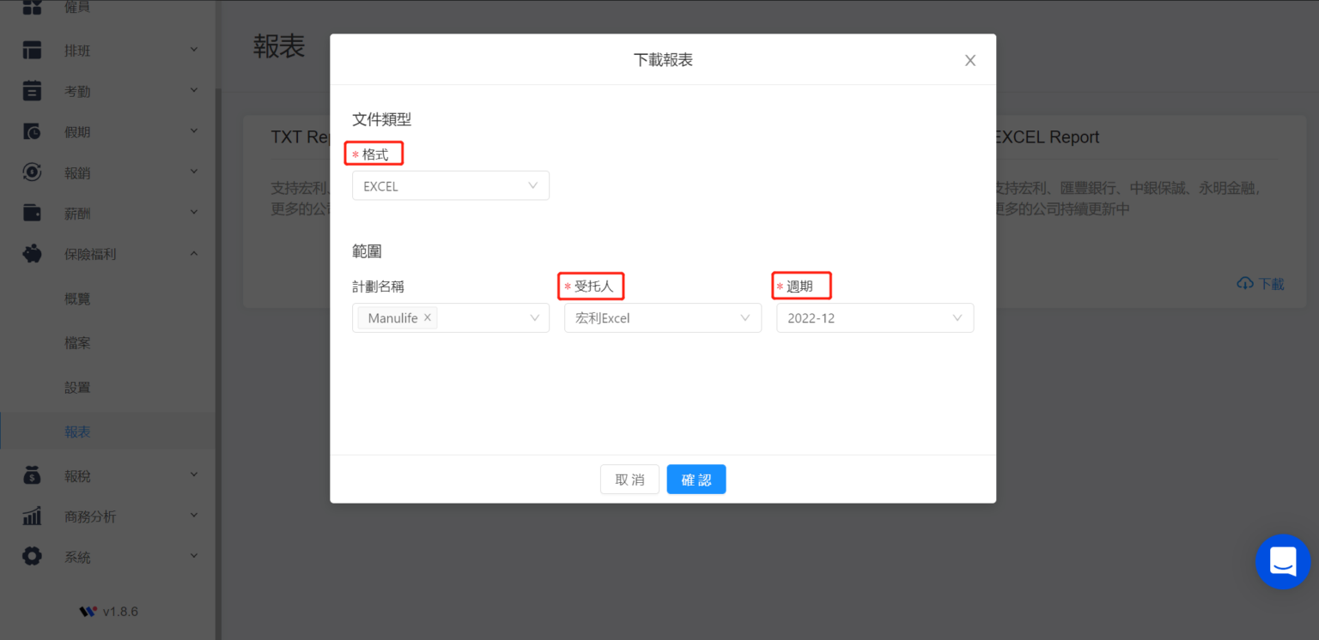Open the 週期 period dropdown showing 2022-12
This screenshot has width=1319, height=640.
[x=874, y=317]
